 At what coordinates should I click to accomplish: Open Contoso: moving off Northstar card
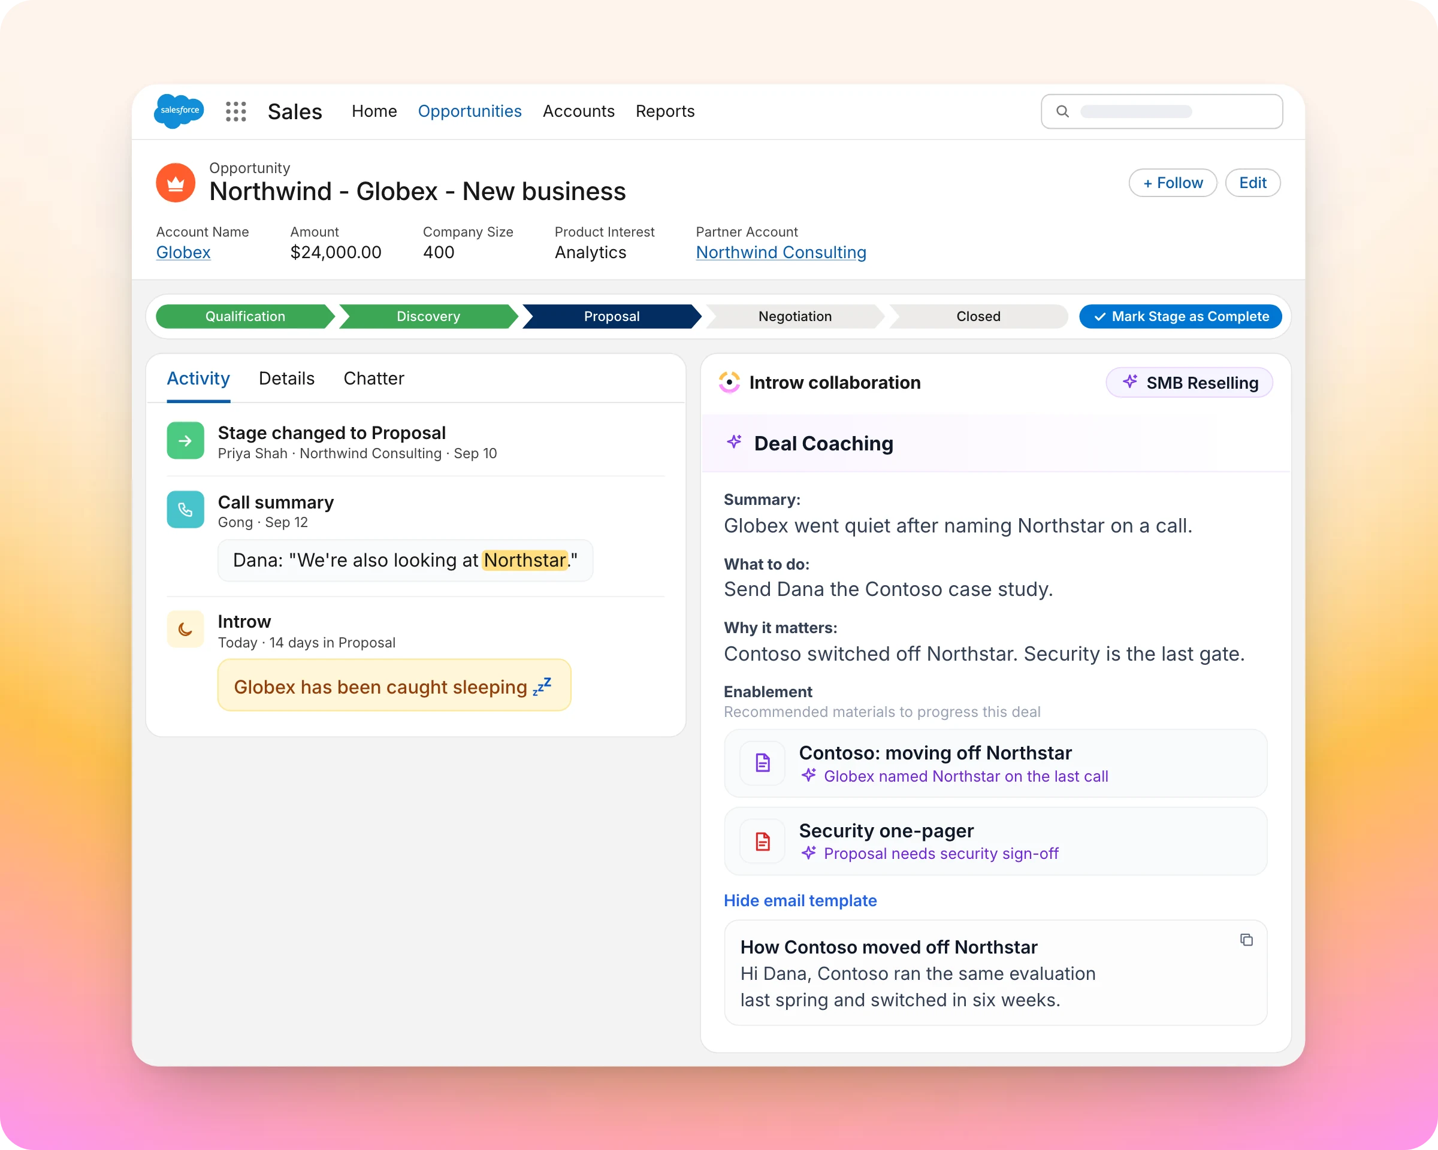tap(995, 763)
